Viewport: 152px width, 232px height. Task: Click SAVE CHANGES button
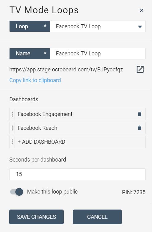pyautogui.click(x=36, y=217)
